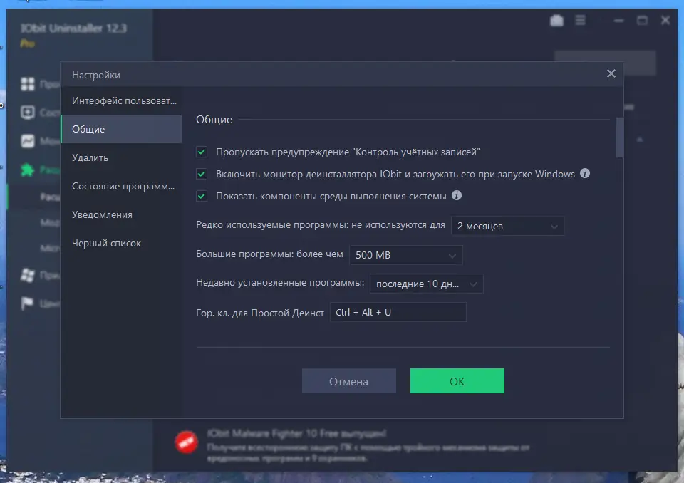Viewport: 684px width, 483px height.
Task: Toggle Включить монитор деинсталлятора IObit checkbox
Action: click(202, 174)
